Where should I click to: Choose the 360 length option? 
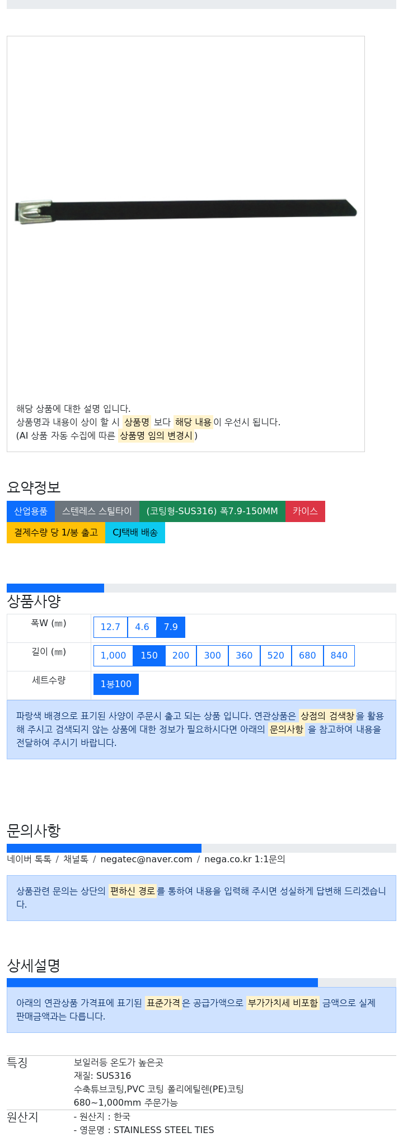[244, 656]
